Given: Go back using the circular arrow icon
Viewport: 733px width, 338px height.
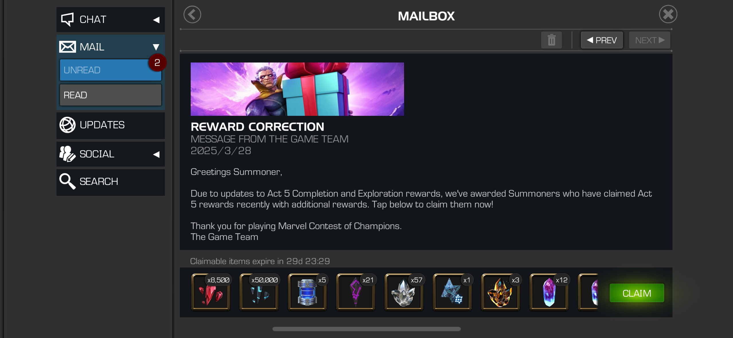Looking at the screenshot, I should (x=192, y=15).
